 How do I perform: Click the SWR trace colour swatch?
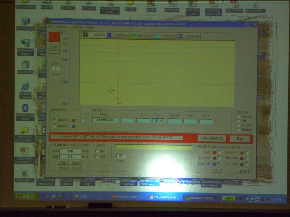tap(214, 152)
